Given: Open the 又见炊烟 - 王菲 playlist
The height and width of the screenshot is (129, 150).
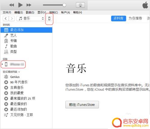Looking at the screenshot, I should (x=22, y=115).
